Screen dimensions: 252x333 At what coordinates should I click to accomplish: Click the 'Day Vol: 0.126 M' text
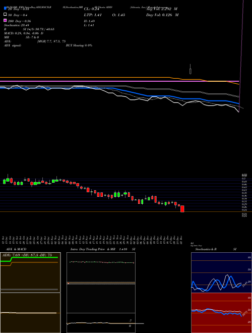point(162,15)
